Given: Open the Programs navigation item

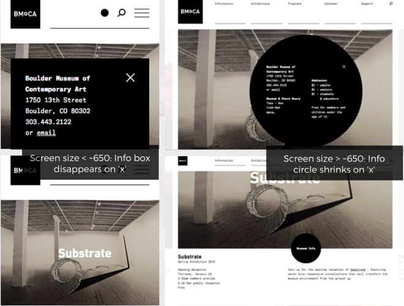Looking at the screenshot, I should tap(294, 4).
